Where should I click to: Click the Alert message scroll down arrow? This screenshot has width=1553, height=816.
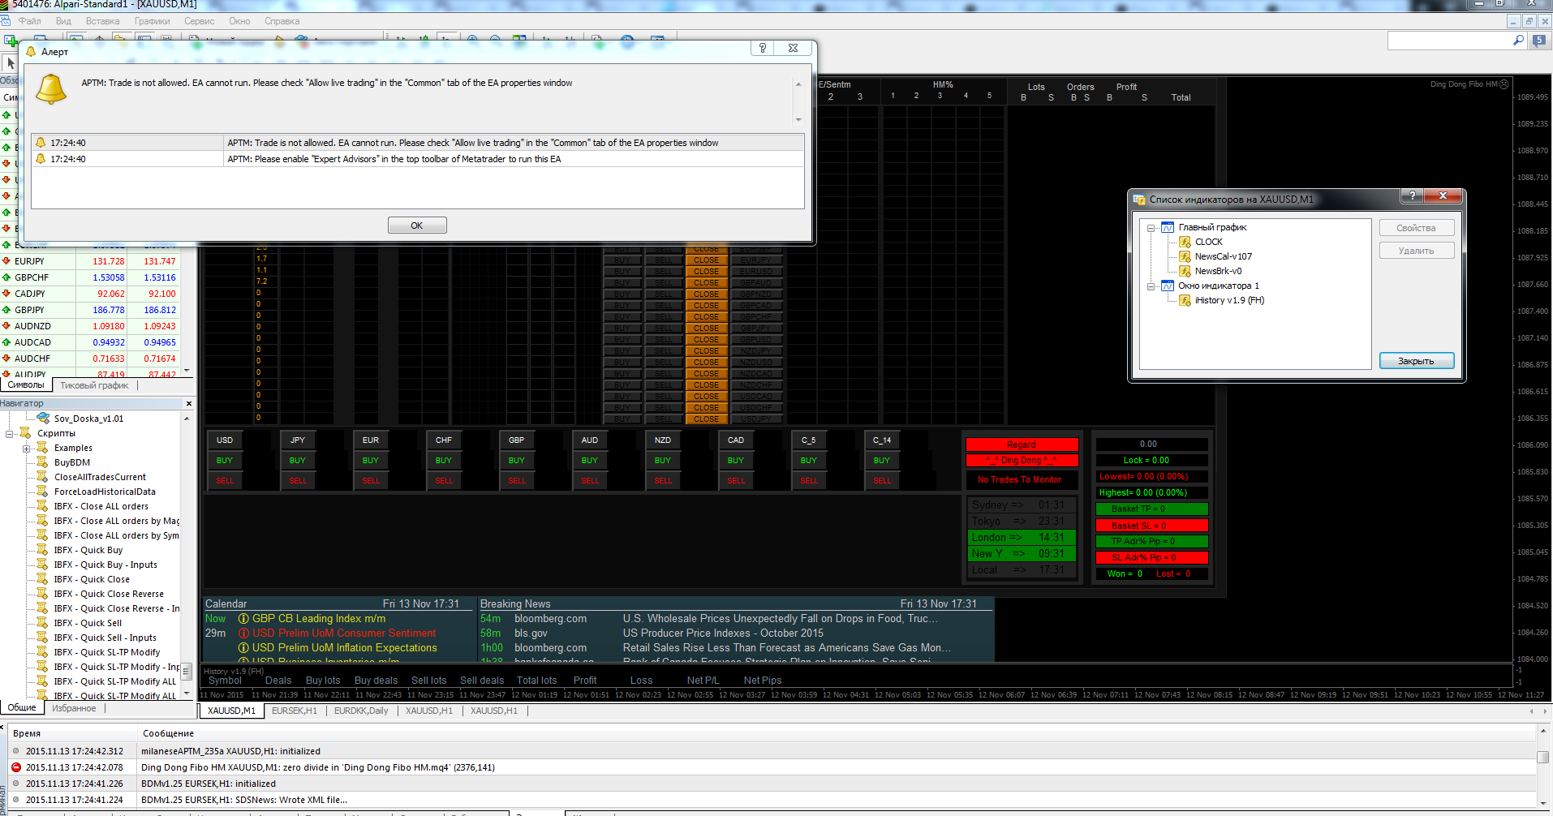(x=798, y=119)
